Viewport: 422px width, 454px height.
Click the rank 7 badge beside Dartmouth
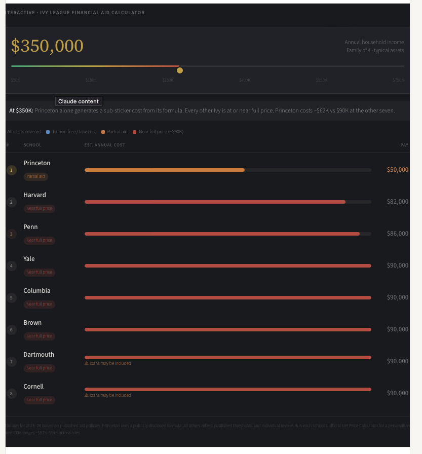click(x=12, y=362)
